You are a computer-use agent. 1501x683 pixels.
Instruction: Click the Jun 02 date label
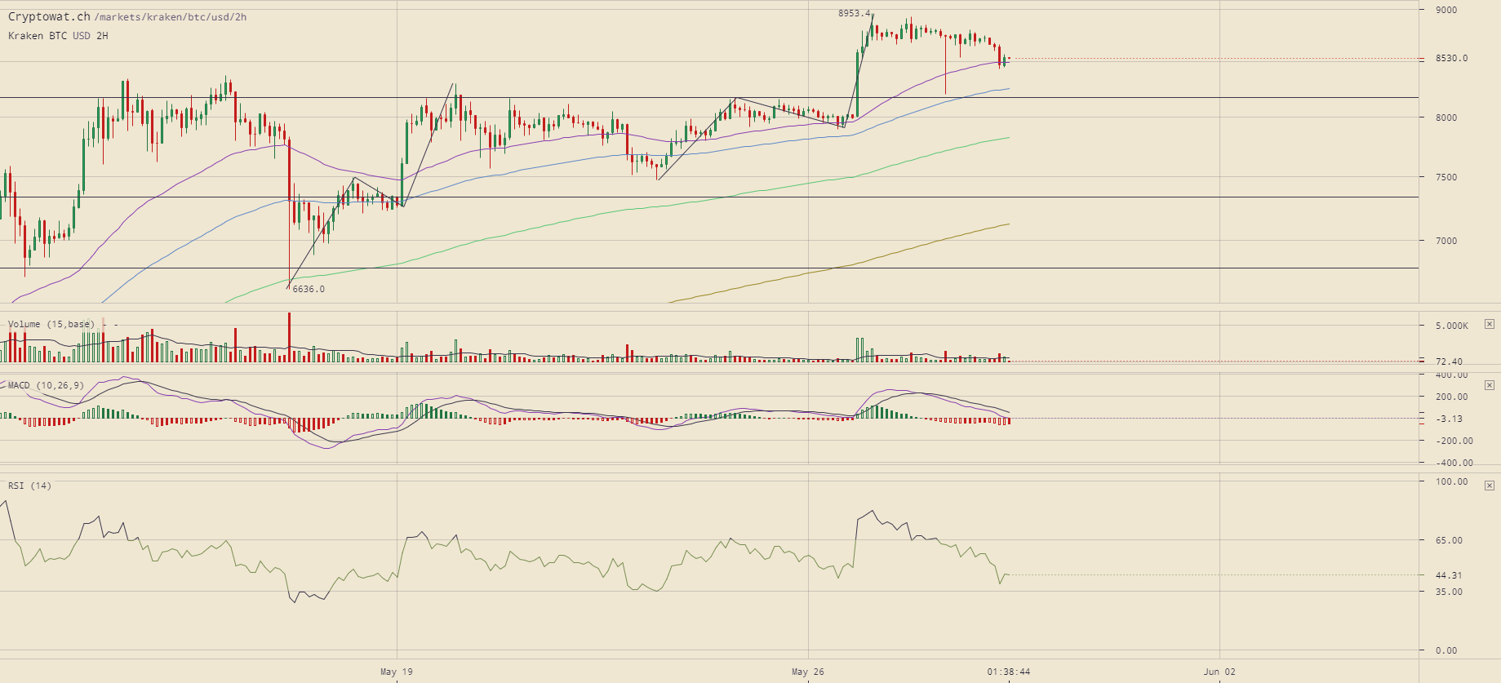[1219, 672]
